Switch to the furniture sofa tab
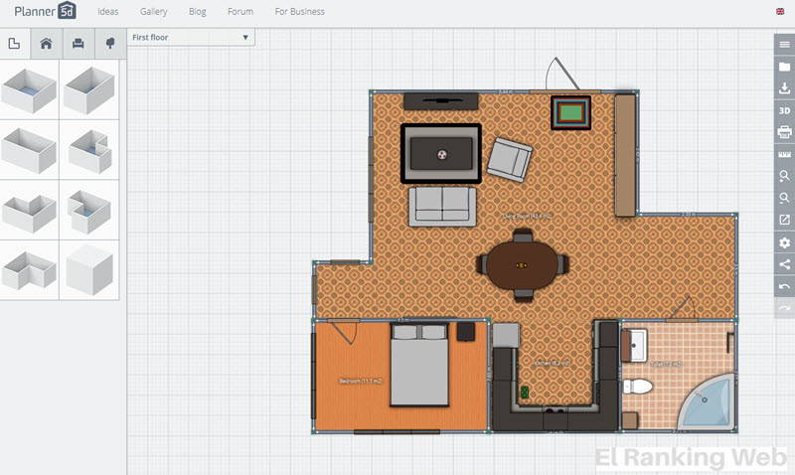Viewport: 795px width, 475px height. click(x=77, y=44)
